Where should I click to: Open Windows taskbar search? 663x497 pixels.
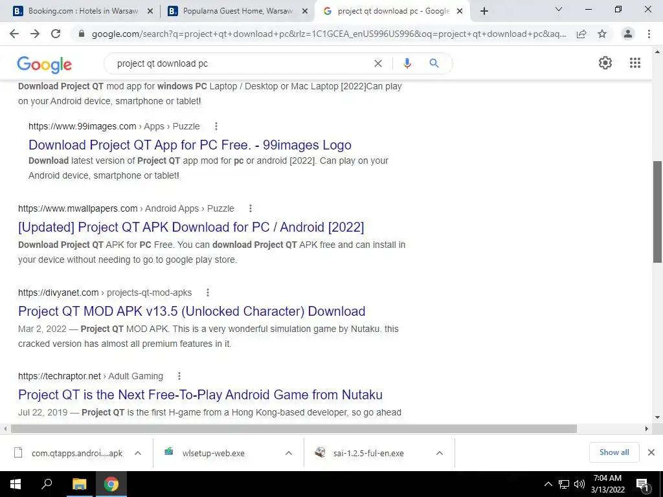47,484
